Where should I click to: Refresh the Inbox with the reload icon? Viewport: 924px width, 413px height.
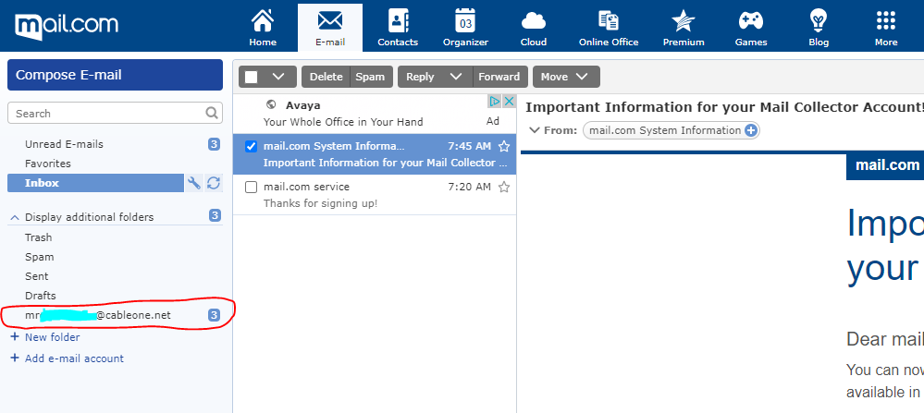(214, 183)
